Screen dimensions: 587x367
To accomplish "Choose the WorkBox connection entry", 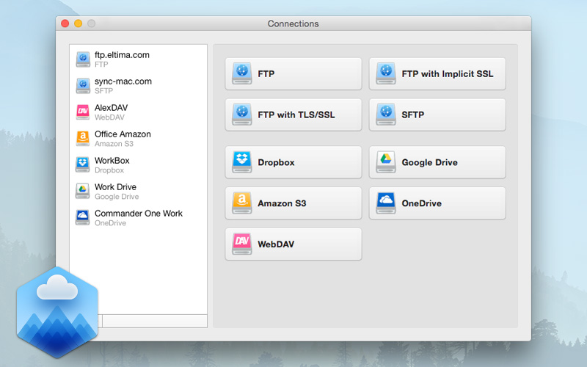I will pos(138,164).
